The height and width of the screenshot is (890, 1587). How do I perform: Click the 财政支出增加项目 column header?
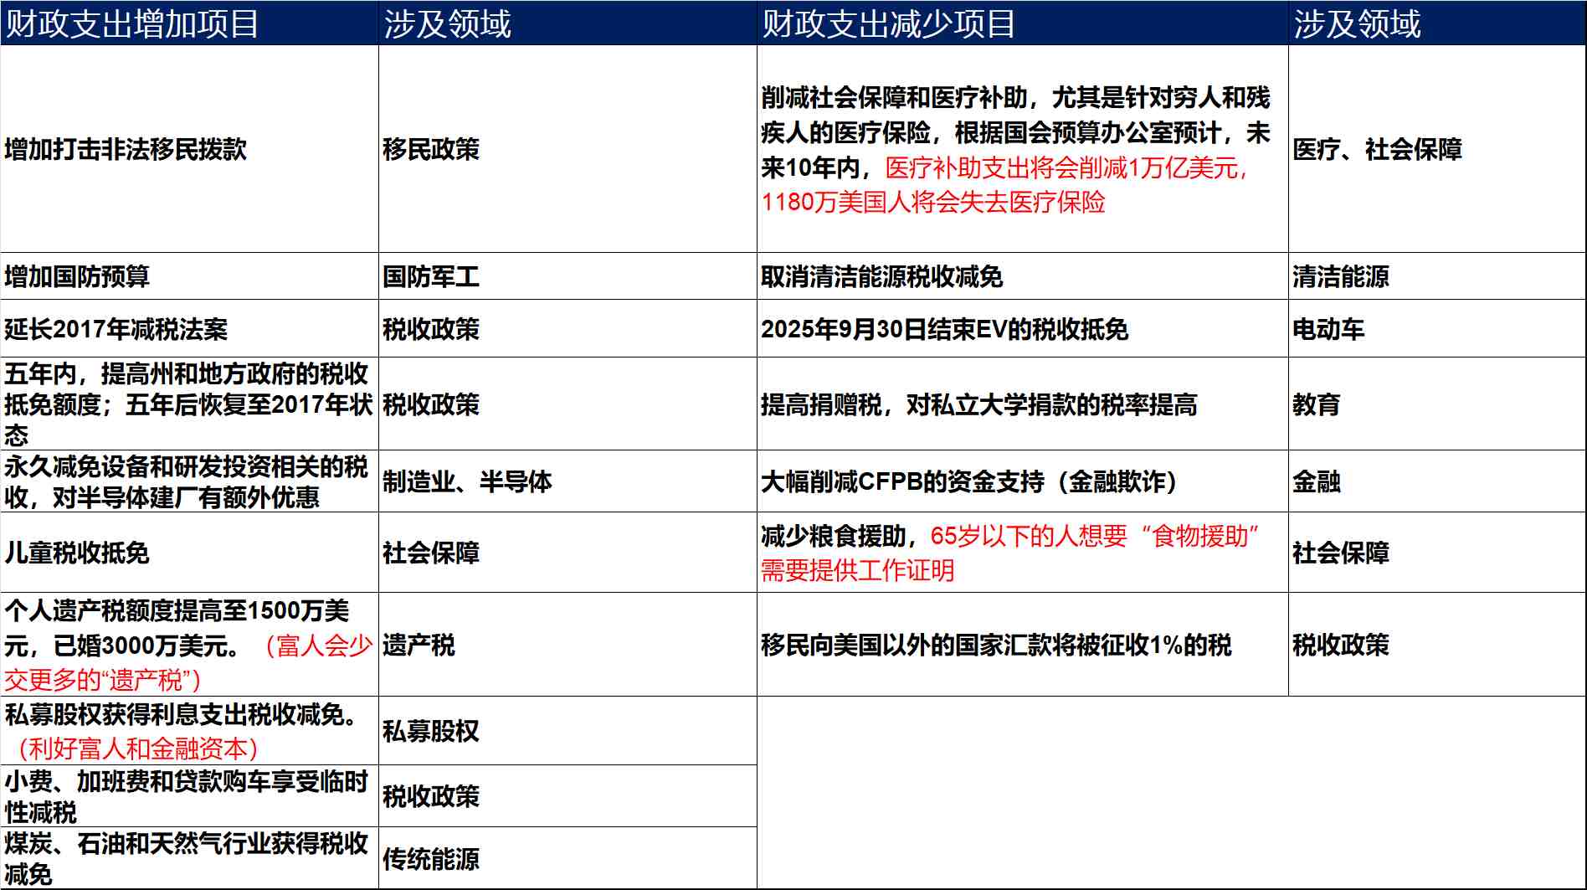pos(134,23)
